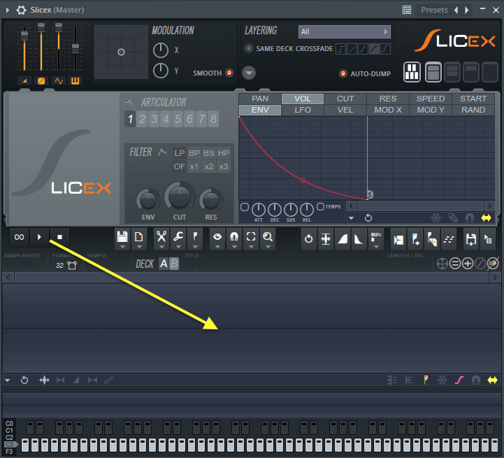Image resolution: width=504 pixels, height=458 pixels.
Task: Click the Presets label
Action: coord(434,10)
